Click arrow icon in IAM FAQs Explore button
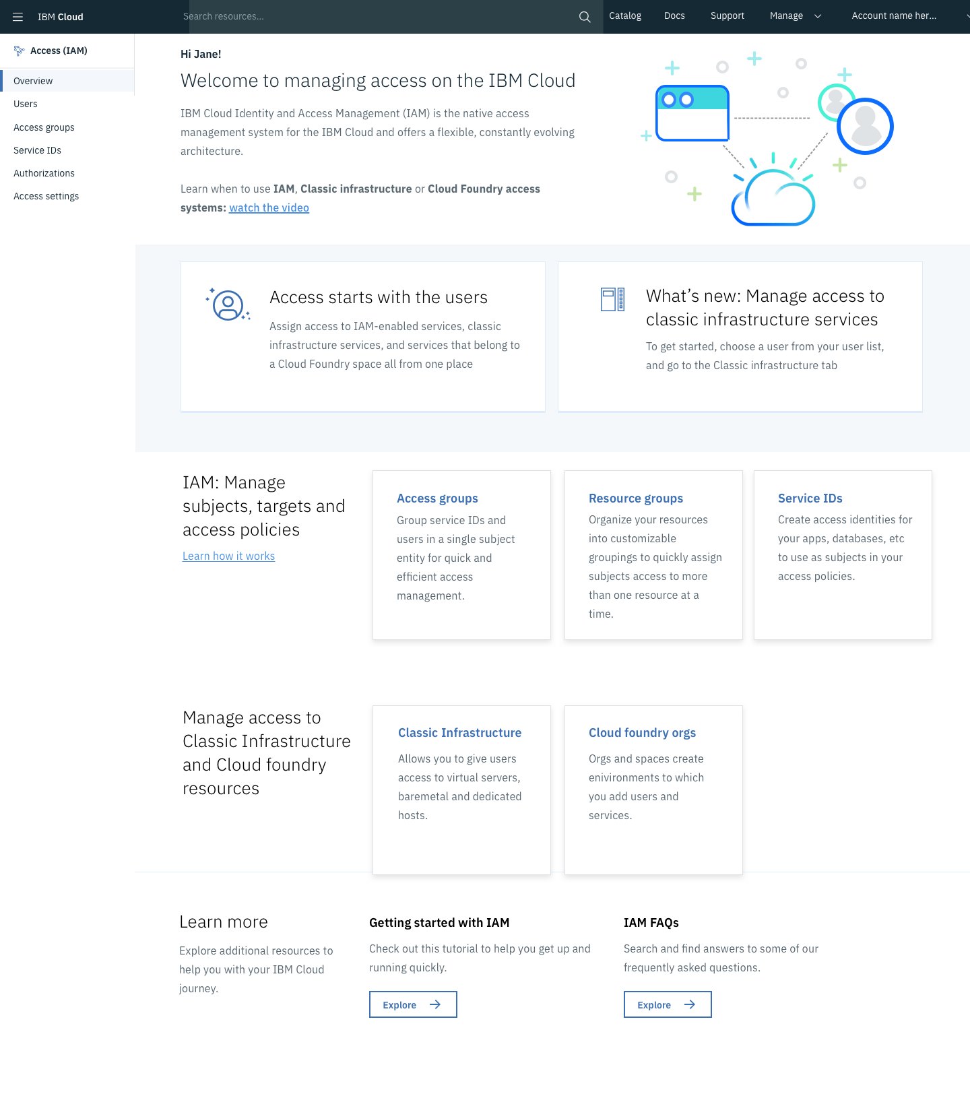This screenshot has height=1096, width=970. (x=690, y=1004)
